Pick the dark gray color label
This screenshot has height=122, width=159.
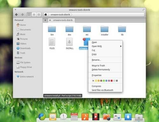point(117,81)
